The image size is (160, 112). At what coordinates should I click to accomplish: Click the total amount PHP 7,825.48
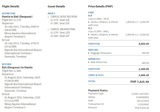(x=139, y=82)
